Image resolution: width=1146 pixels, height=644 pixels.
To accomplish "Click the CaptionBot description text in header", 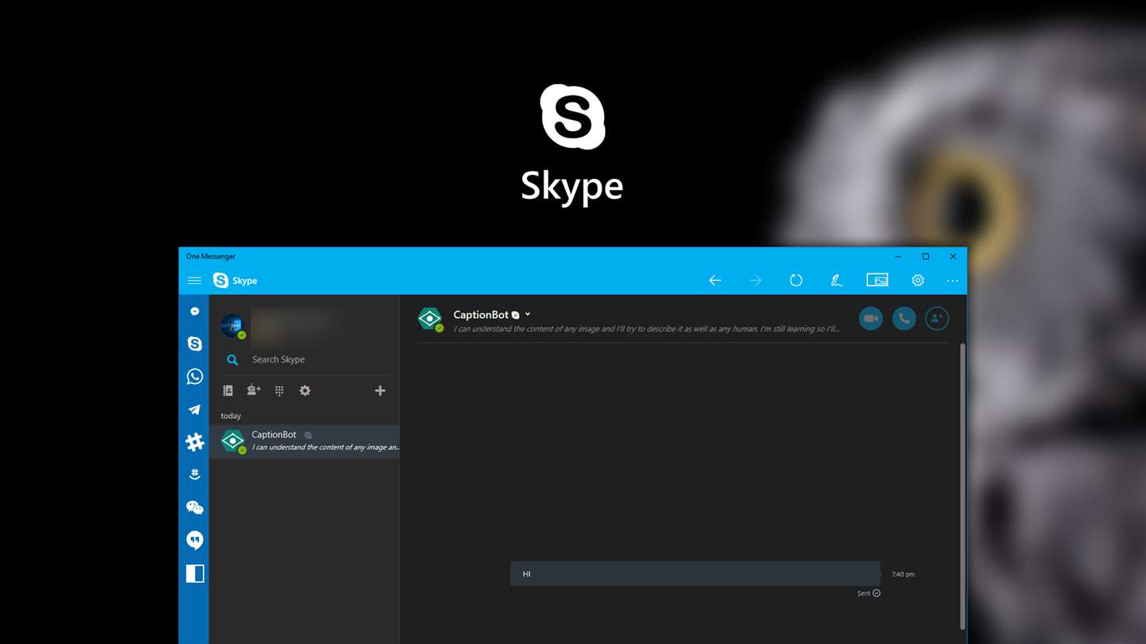I will pyautogui.click(x=646, y=328).
